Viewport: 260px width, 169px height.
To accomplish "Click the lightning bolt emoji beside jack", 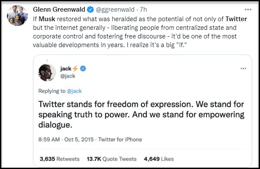I will click(x=75, y=68).
